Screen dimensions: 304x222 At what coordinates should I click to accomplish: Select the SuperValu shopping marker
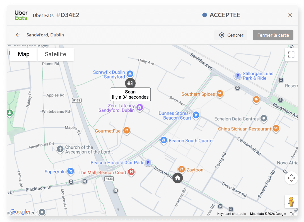click(71, 171)
